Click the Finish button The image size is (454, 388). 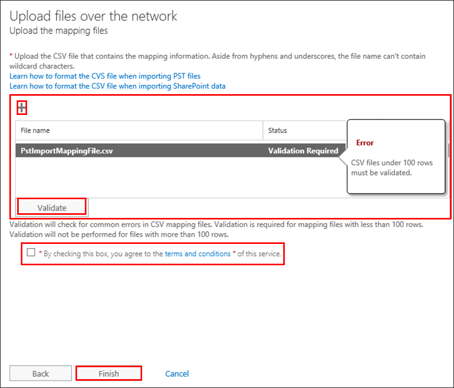click(109, 373)
